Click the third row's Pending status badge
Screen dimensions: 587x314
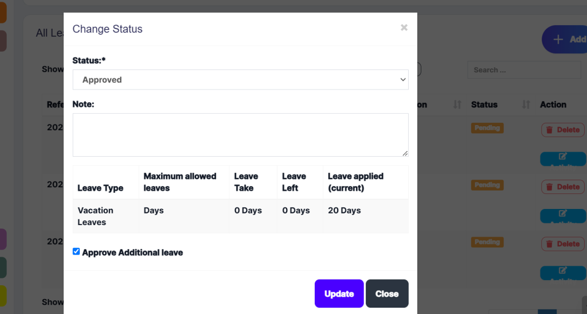(487, 242)
